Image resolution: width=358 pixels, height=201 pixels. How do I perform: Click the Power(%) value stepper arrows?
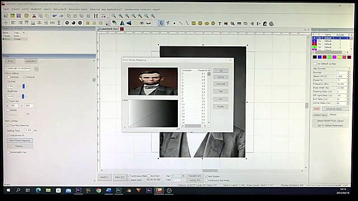[348, 80]
